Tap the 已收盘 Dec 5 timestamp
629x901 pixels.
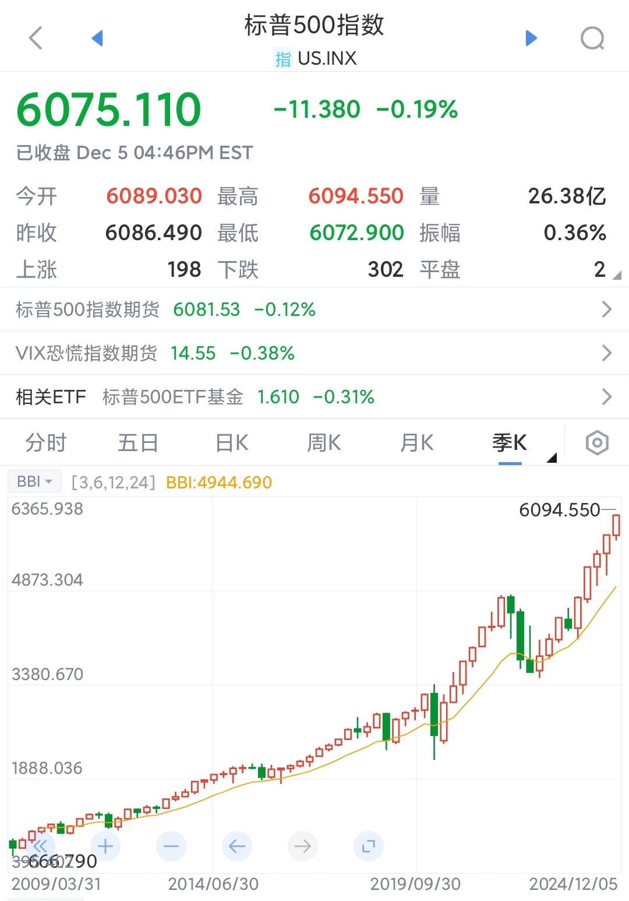[135, 153]
